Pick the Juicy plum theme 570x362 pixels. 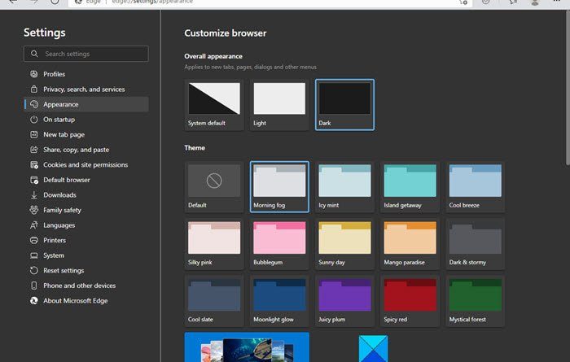(344, 301)
